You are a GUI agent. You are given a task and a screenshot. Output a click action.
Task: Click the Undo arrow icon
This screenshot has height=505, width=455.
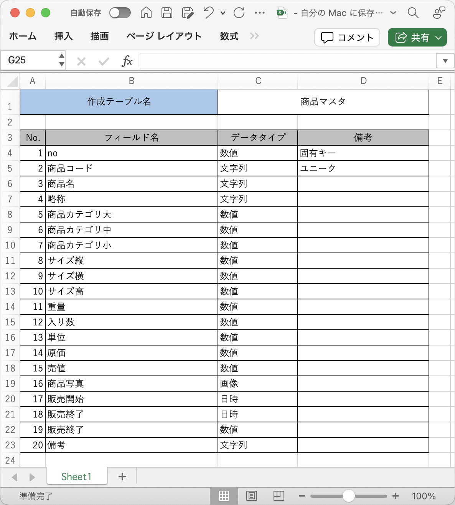click(x=209, y=13)
